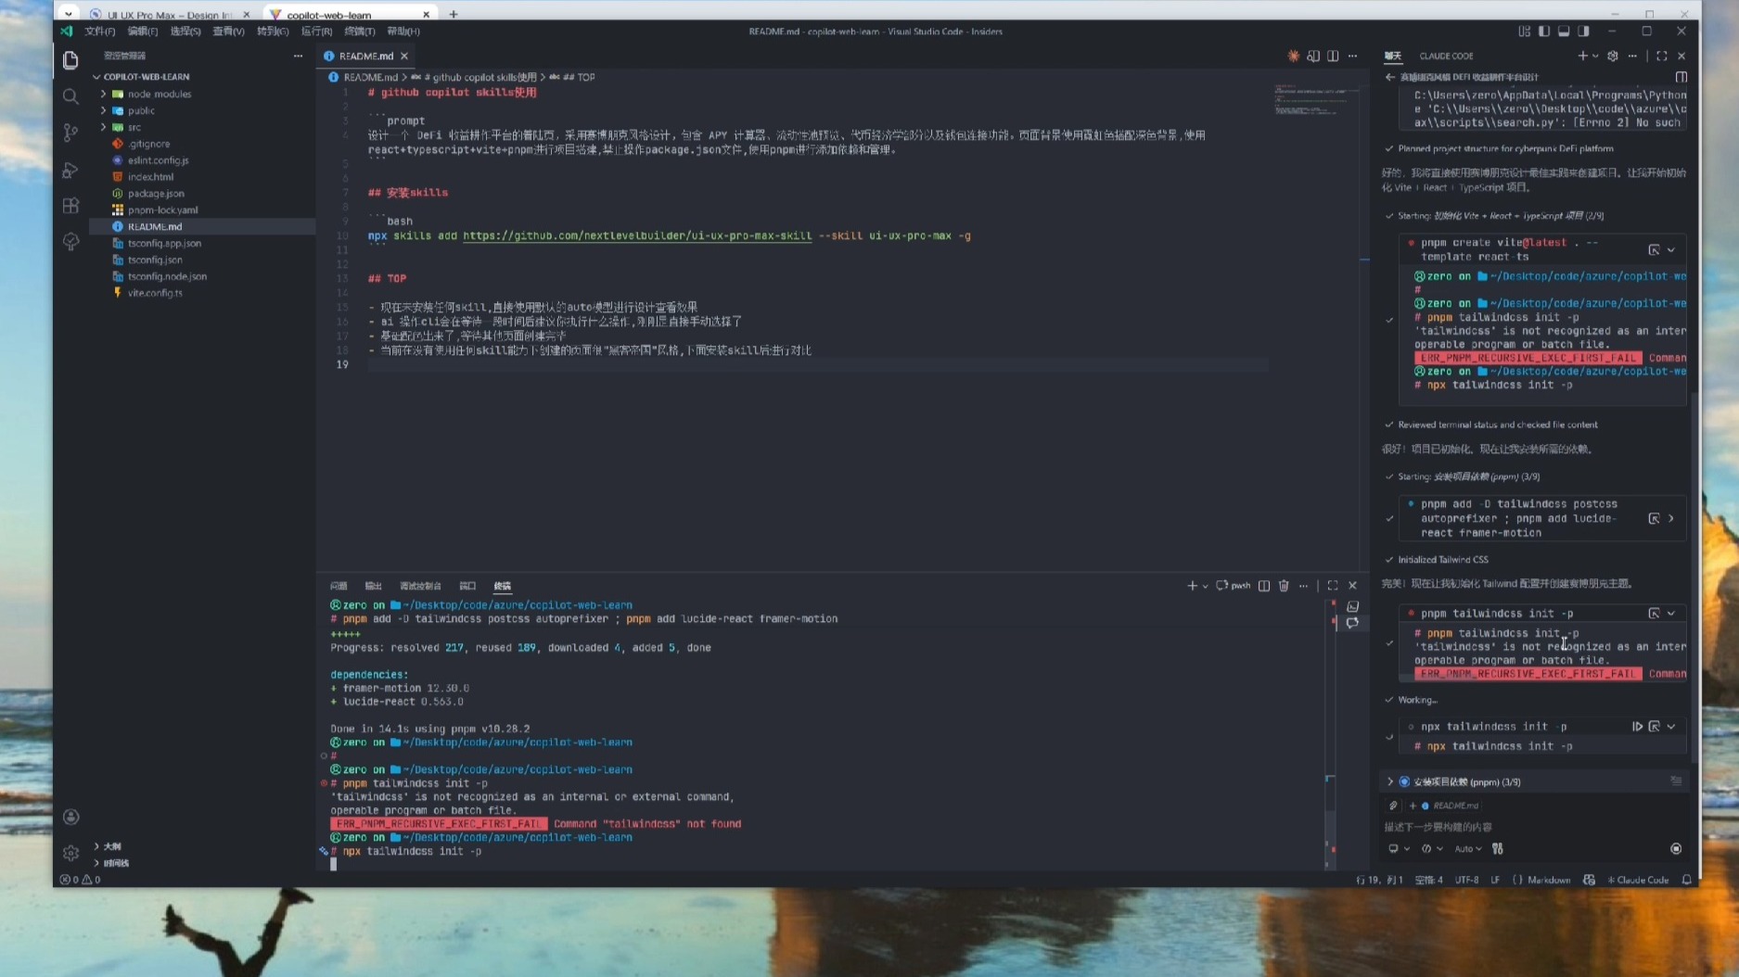Click Claude Code in the status bar
The image size is (1739, 977).
pyautogui.click(x=1639, y=880)
